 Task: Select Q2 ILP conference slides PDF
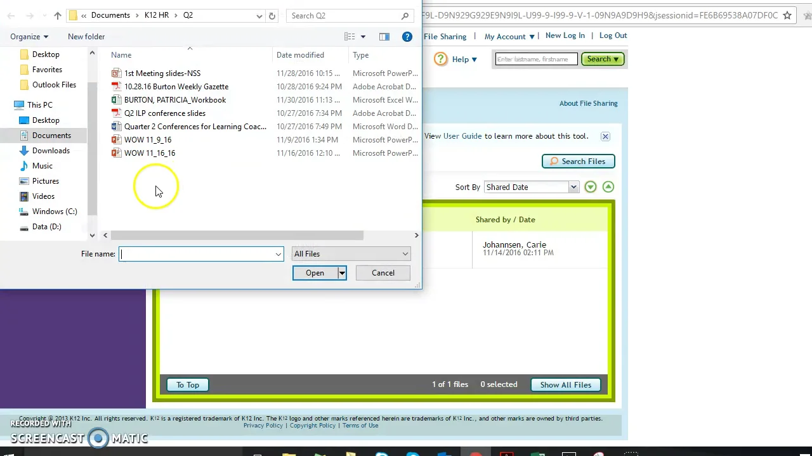click(x=165, y=113)
